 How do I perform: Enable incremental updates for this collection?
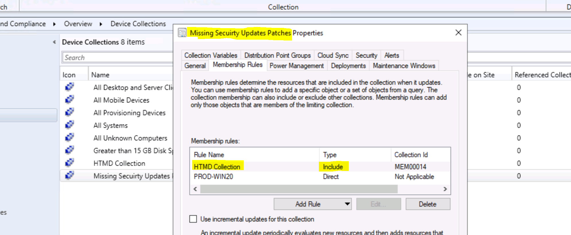(x=193, y=219)
